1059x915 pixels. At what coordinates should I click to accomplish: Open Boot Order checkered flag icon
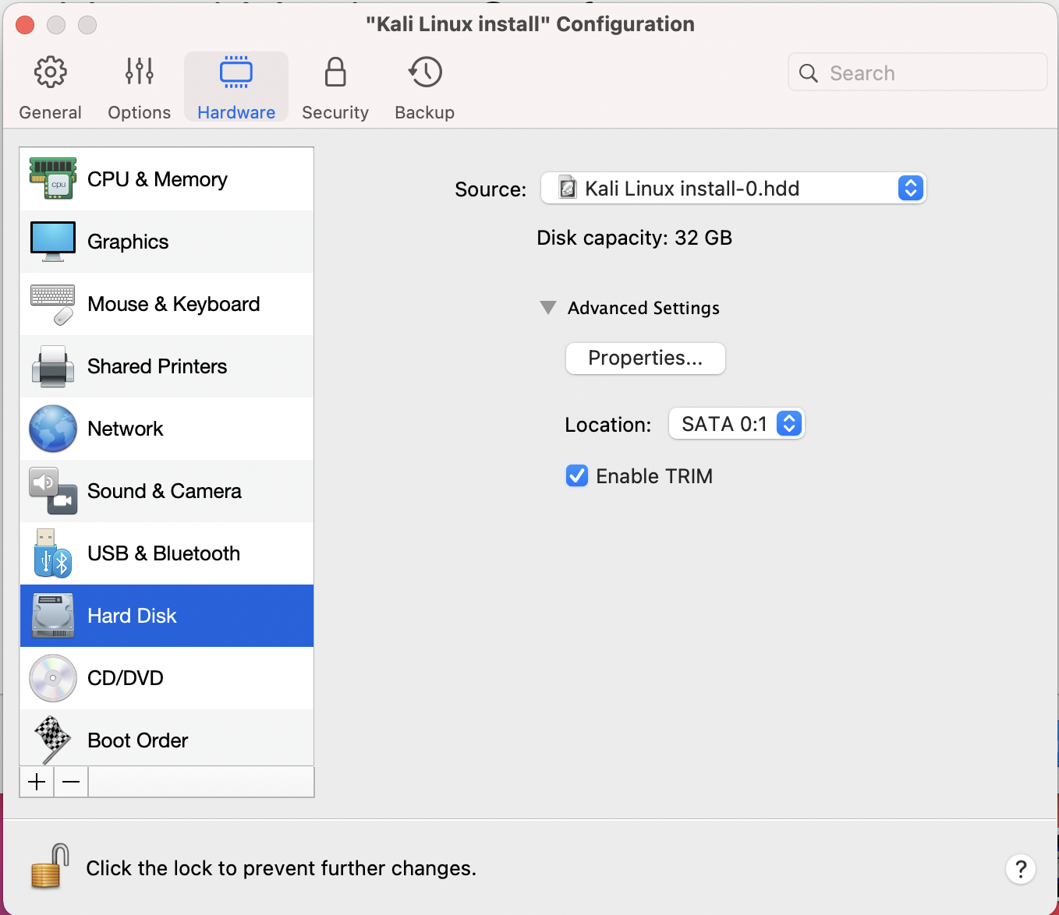coord(52,740)
